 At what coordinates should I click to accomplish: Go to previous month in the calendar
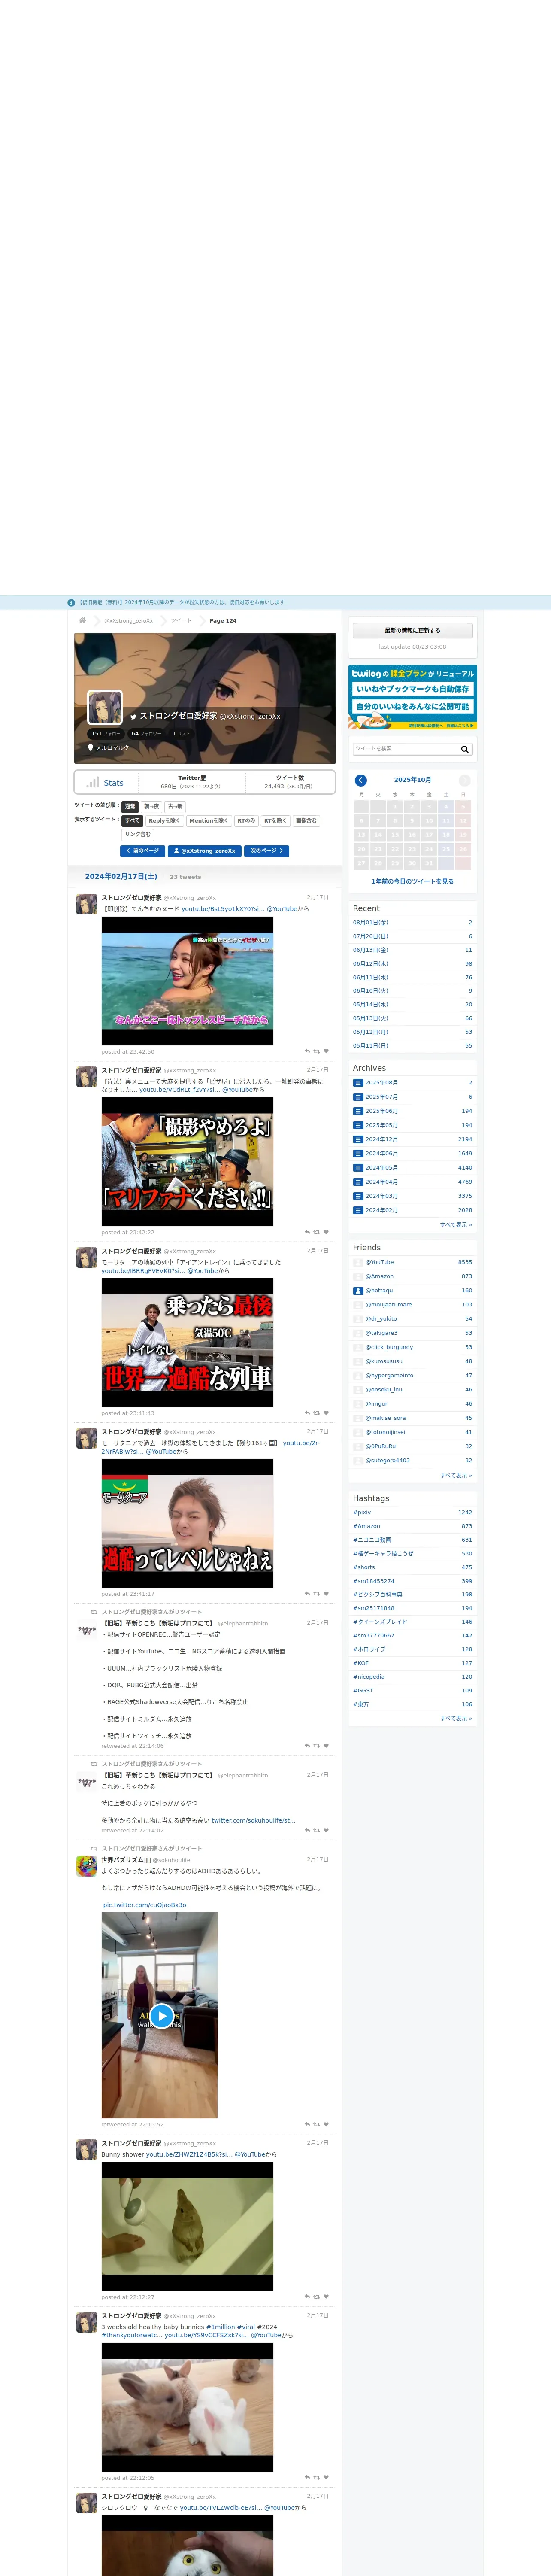(361, 780)
